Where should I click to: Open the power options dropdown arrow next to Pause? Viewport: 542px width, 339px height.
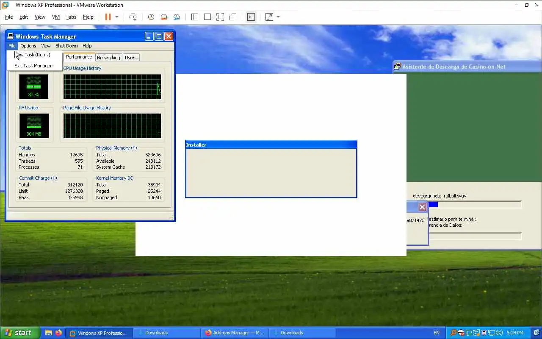tap(117, 17)
